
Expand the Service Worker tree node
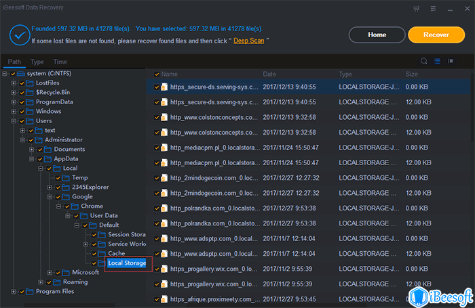85,244
